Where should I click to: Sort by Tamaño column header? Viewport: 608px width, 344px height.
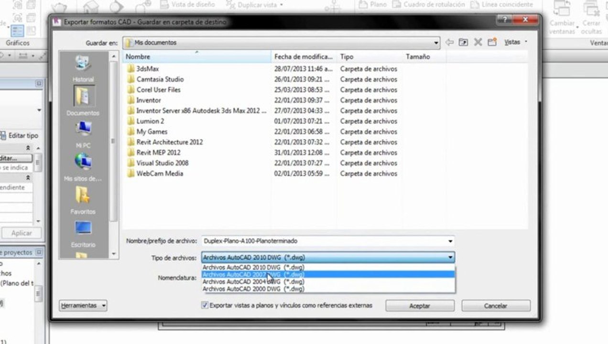[x=424, y=56]
